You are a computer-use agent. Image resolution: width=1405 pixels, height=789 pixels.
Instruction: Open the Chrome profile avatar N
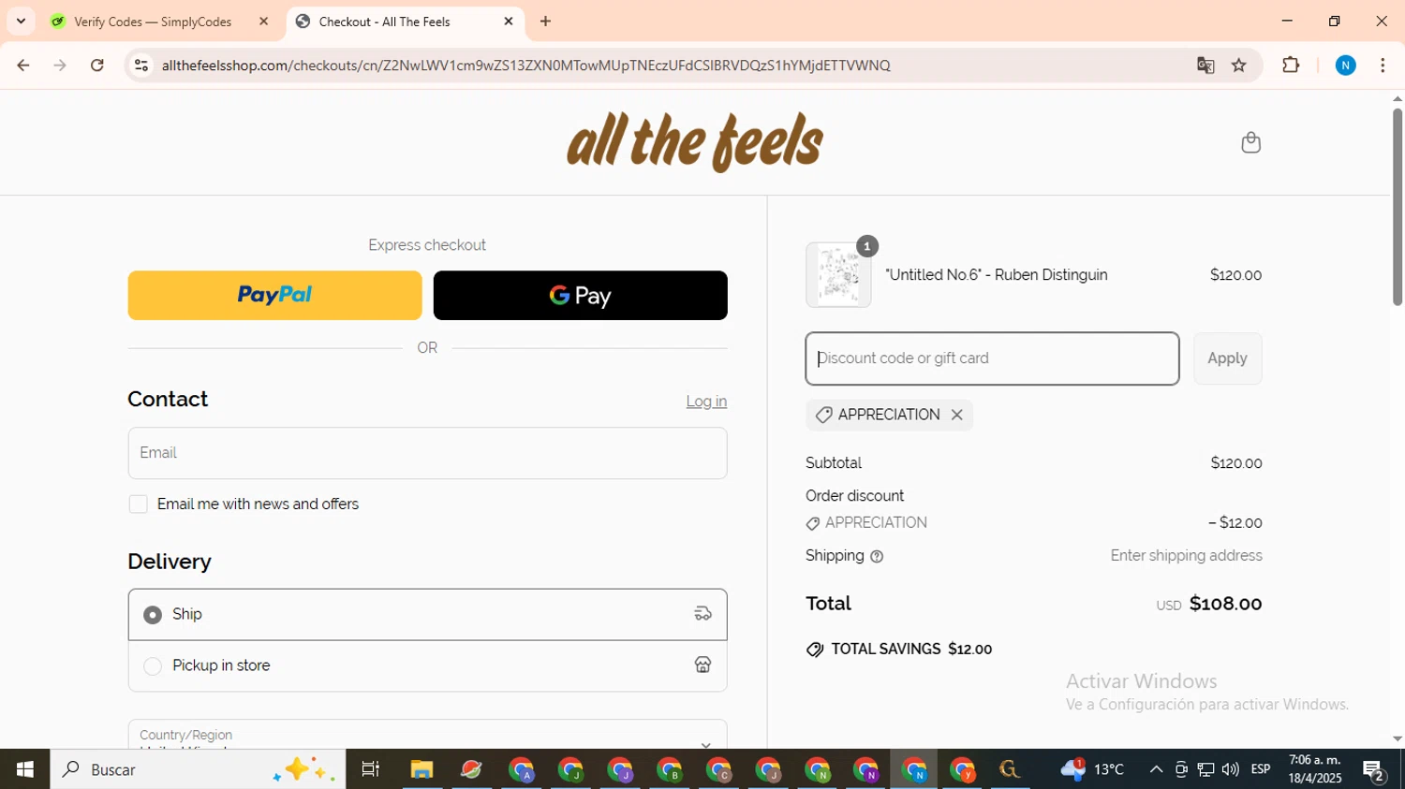click(x=1345, y=65)
